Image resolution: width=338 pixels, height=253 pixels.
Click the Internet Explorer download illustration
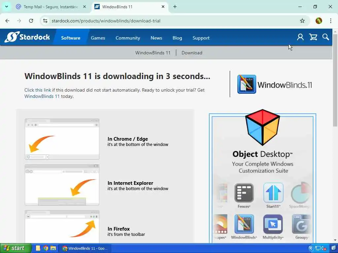point(62,185)
